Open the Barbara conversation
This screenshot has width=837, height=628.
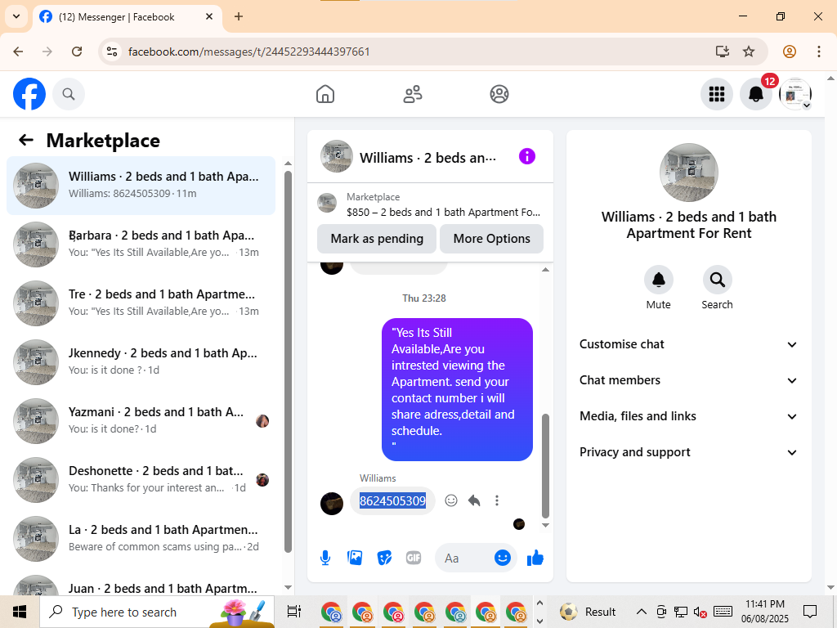[x=141, y=244]
